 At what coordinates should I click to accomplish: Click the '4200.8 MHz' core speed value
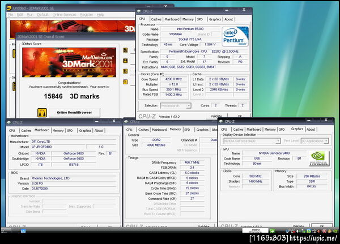coord(174,79)
